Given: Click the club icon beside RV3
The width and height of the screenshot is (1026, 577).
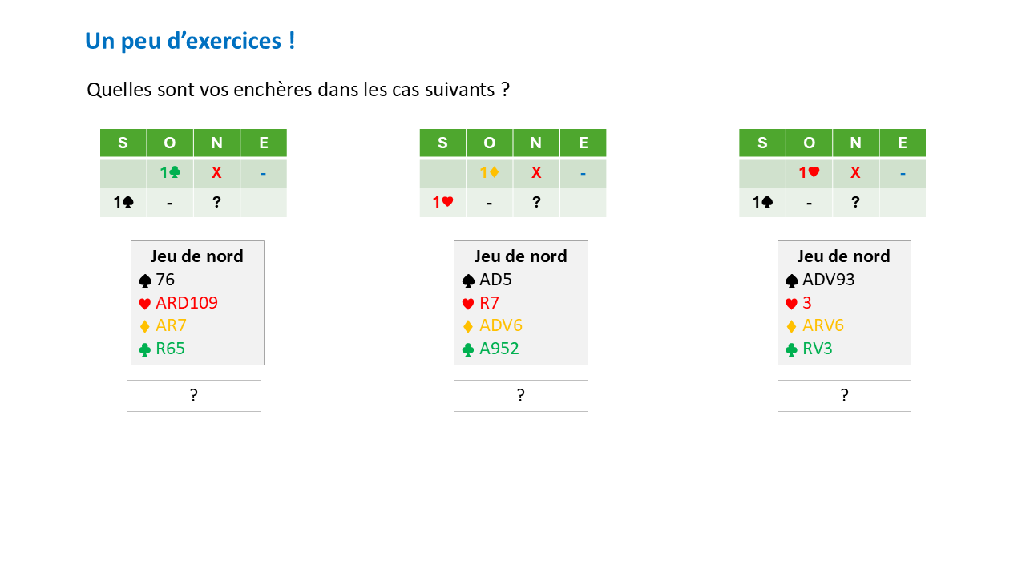Looking at the screenshot, I should click(792, 349).
